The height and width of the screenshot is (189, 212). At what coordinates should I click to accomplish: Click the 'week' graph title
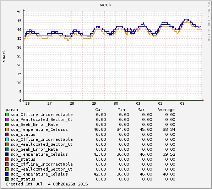point(105,5)
